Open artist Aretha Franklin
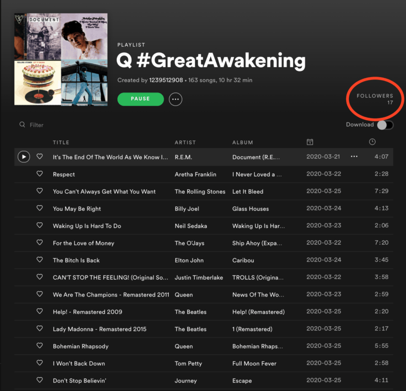Viewport: 406px width, 391px height. [x=196, y=174]
